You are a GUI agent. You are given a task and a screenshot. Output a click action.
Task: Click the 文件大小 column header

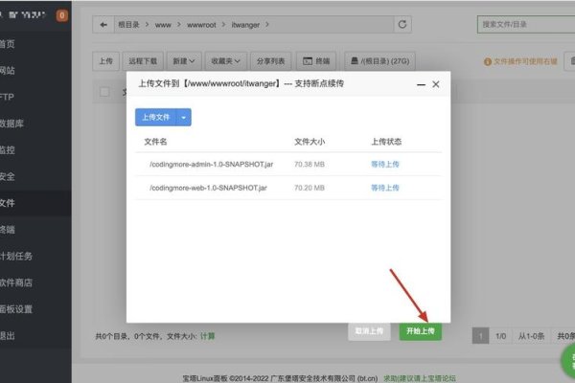click(310, 142)
